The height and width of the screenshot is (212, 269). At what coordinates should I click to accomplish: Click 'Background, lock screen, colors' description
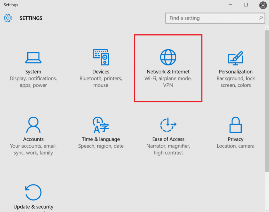pos(236,82)
